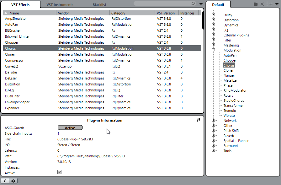
Task: Select Phaser in the tree
Action: click(229, 86)
